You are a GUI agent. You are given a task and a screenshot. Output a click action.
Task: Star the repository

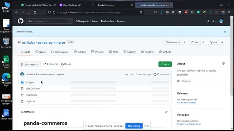click(195, 43)
